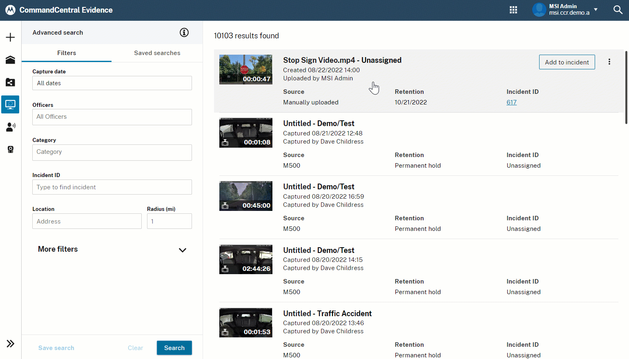Open the app grid launcher icon
This screenshot has width=629, height=359.
(513, 10)
